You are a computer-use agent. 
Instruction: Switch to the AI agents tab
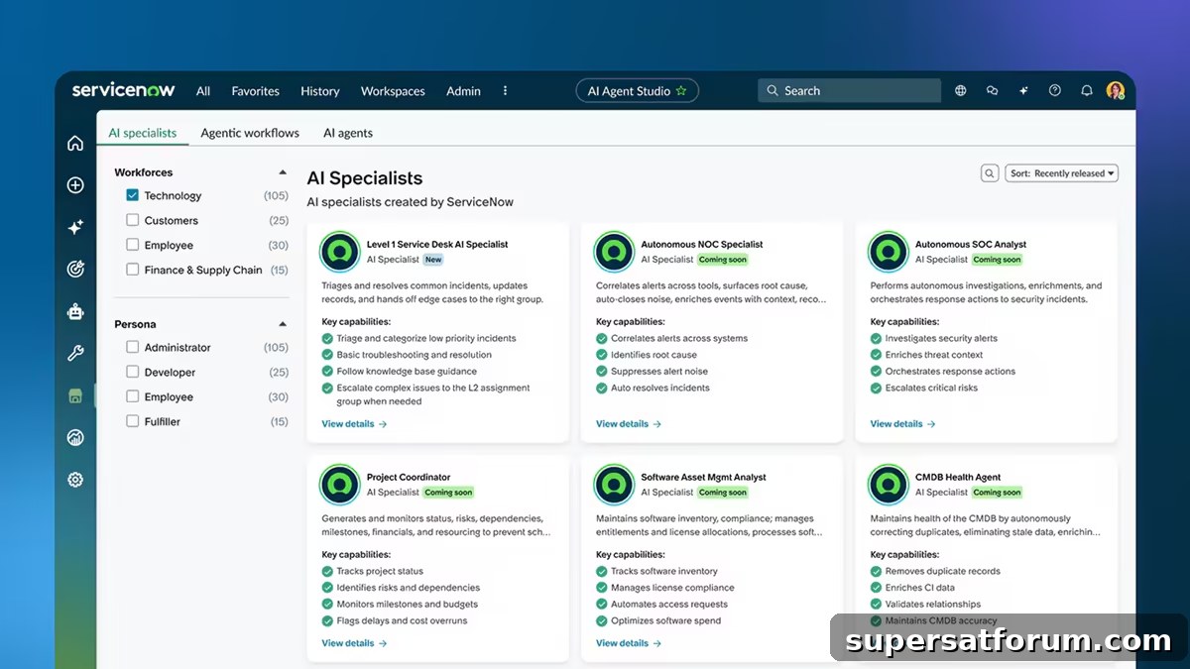tap(348, 133)
